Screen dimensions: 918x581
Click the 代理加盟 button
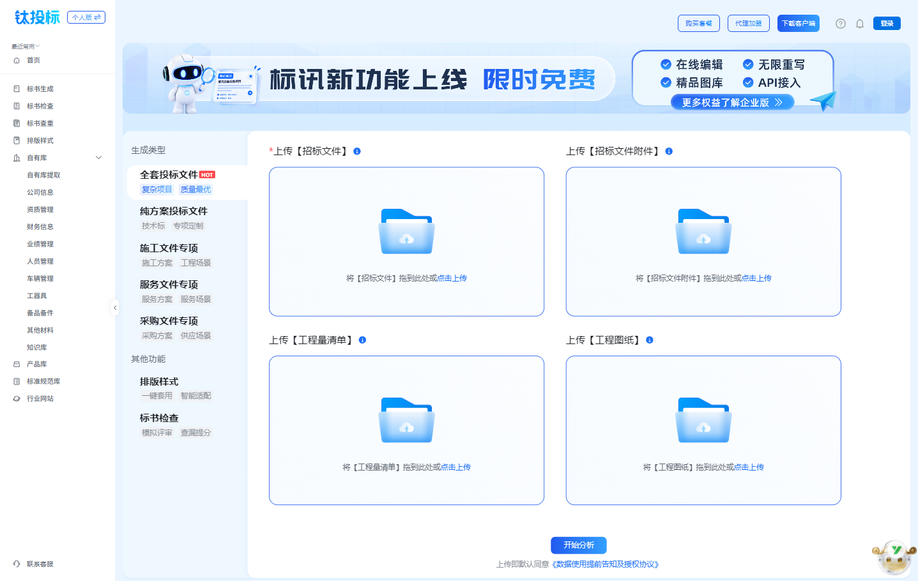point(749,24)
